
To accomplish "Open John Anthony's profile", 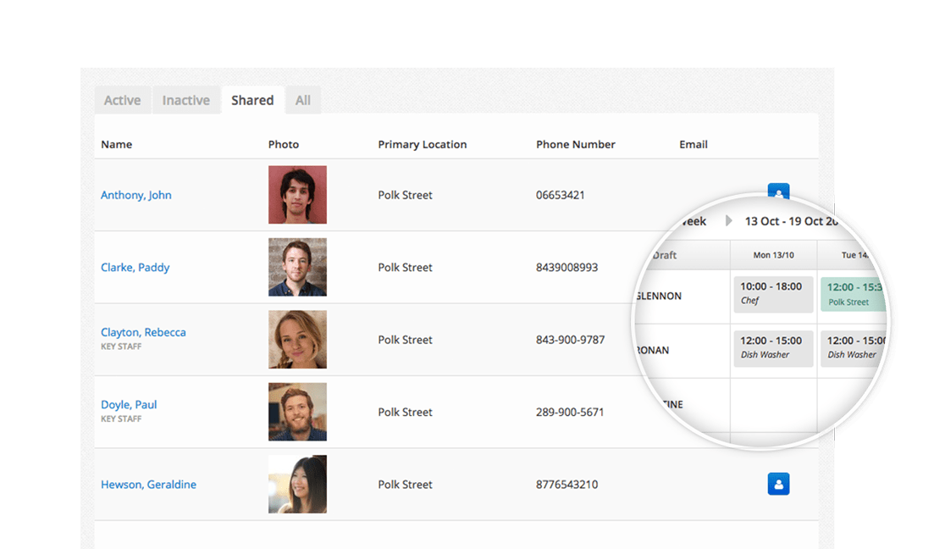I will coord(135,195).
